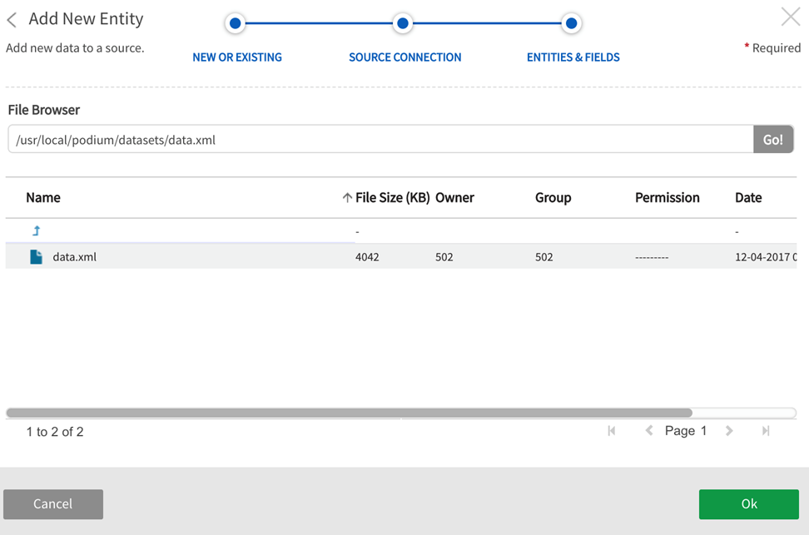Sort by the Owner column

454,197
